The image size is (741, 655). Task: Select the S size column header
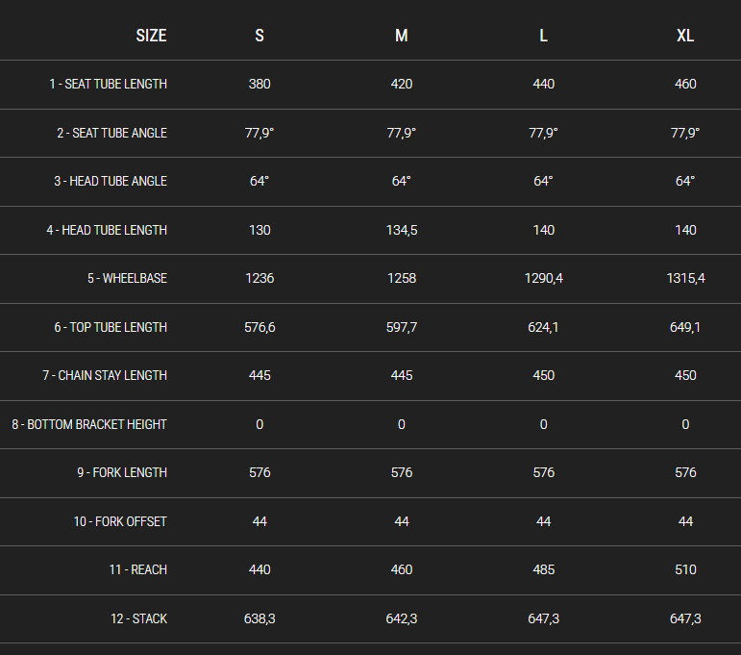point(259,36)
